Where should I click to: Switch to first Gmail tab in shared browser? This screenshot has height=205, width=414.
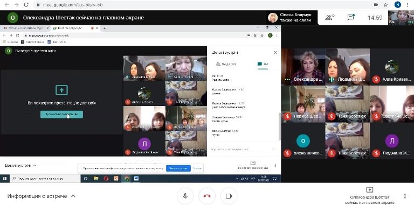point(26,28)
